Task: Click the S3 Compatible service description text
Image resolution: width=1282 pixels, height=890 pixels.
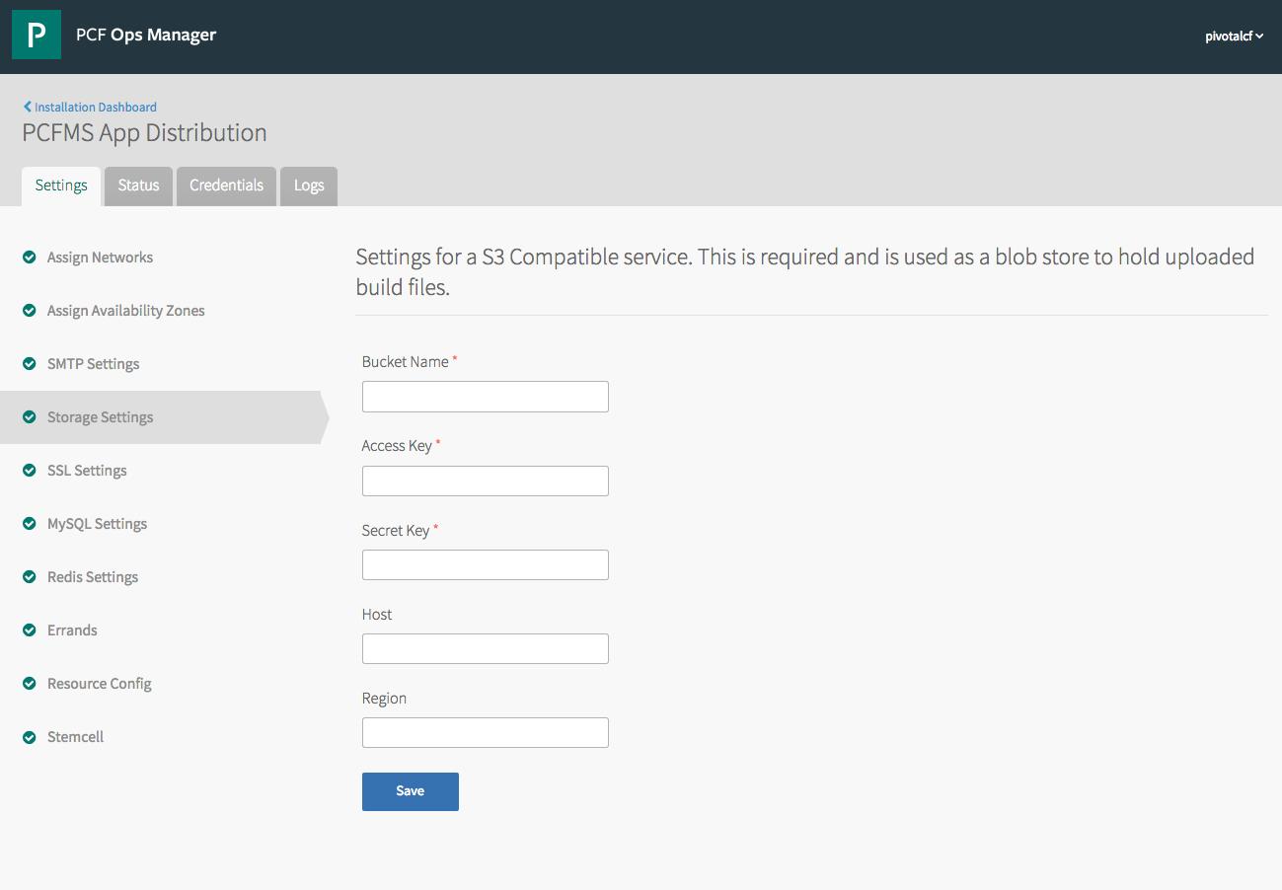Action: tap(804, 272)
